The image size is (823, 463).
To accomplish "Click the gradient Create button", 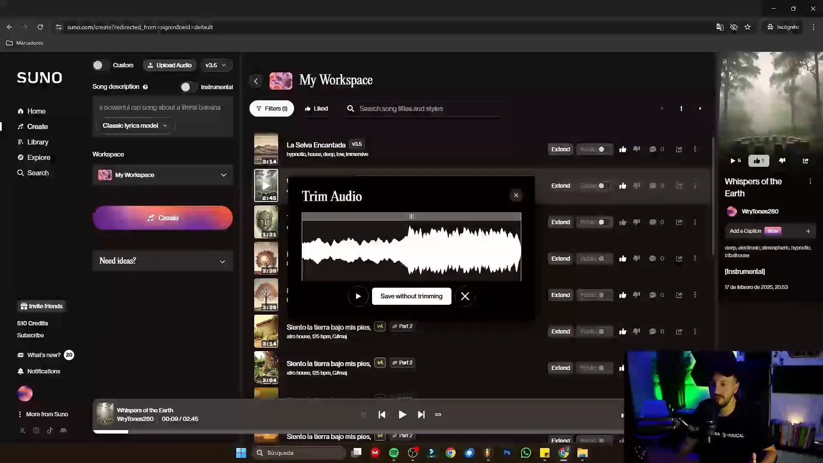I will click(163, 218).
